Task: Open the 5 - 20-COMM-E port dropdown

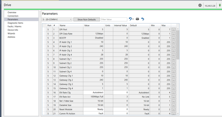Action: [x=57, y=19]
